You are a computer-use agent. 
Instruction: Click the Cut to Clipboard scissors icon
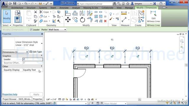pyautogui.click(x=35, y=12)
